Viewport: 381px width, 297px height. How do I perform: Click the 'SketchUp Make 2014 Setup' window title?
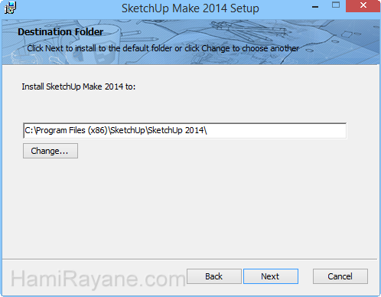point(190,8)
